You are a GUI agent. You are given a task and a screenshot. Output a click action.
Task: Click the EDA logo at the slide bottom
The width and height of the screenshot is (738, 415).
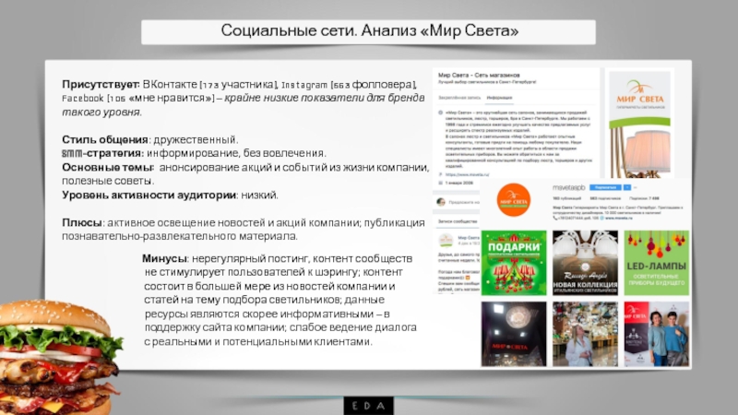coord(368,406)
